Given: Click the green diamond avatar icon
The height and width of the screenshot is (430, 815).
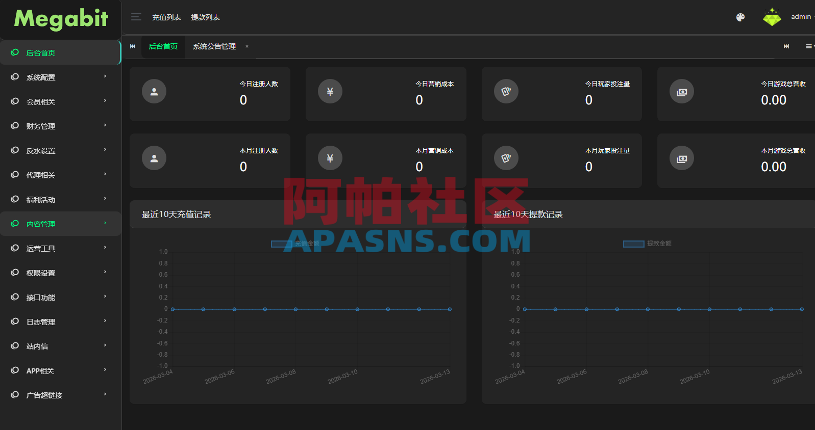Looking at the screenshot, I should coord(772,17).
